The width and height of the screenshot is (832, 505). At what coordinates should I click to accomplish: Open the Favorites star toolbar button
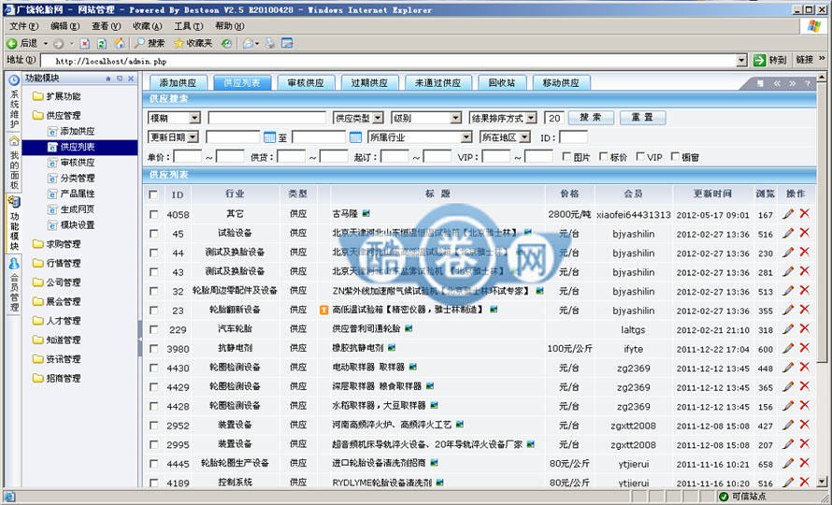pos(194,44)
